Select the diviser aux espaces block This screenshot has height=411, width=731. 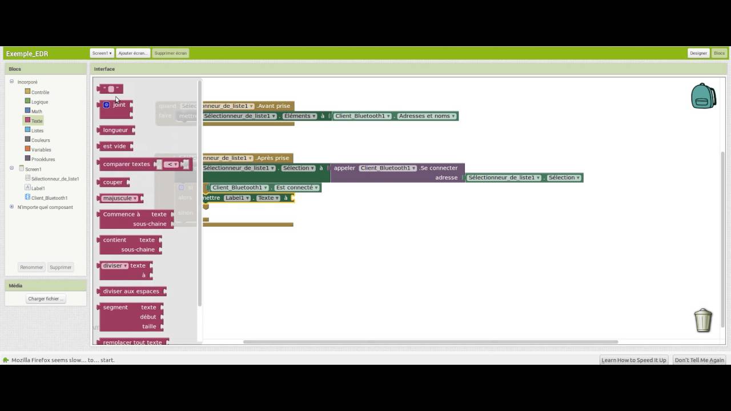132,291
